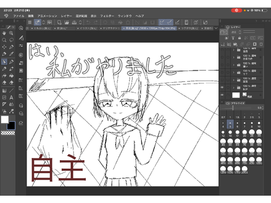Viewport: 271px width, 203px height.
Task: Open the Tool Property palette icon
Action: point(21,46)
